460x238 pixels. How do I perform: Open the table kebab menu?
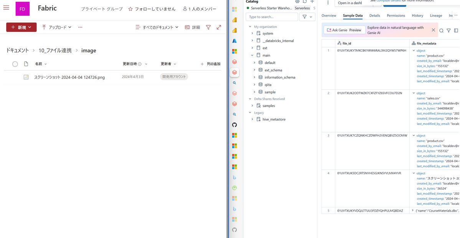pos(328,3)
